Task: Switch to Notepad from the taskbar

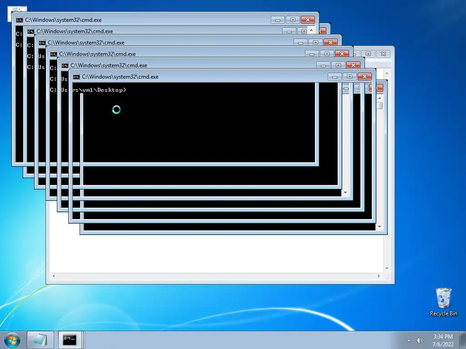Action: tap(41, 340)
